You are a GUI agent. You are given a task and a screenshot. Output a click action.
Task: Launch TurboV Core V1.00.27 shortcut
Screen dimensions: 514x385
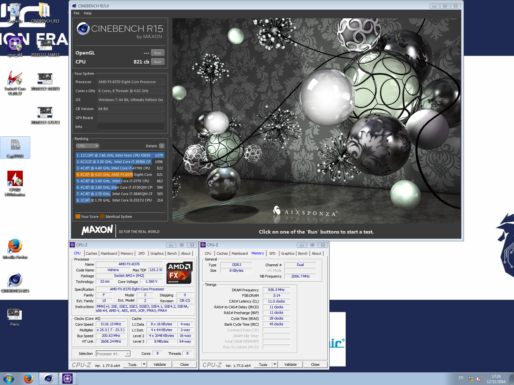point(15,82)
